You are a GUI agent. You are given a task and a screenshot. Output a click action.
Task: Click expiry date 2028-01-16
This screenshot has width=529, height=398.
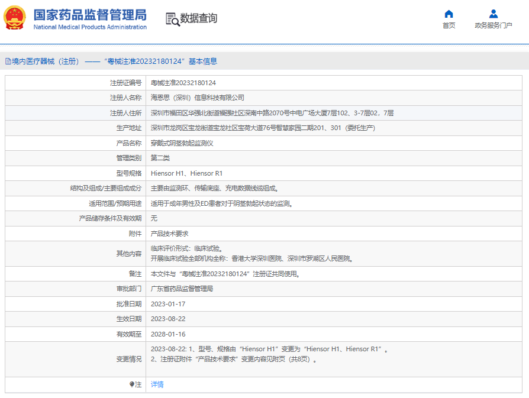pyautogui.click(x=168, y=334)
